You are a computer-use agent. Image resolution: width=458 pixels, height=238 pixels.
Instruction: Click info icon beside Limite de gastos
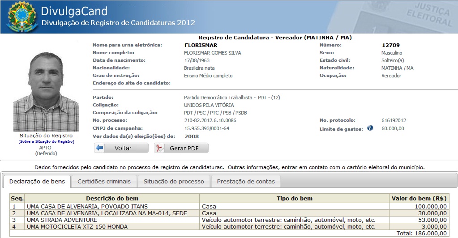coord(370,128)
